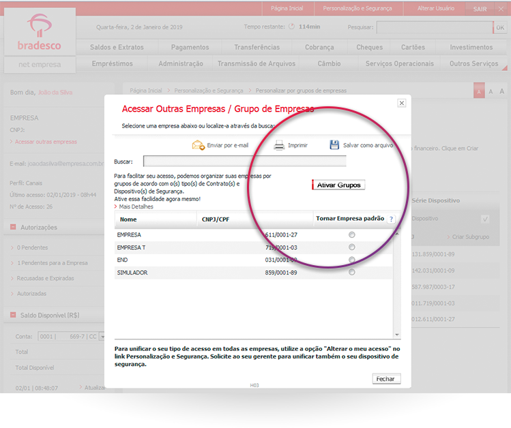Viewport: 511px width, 428px height.
Task: Click the Imprimir printer icon
Action: 279,145
